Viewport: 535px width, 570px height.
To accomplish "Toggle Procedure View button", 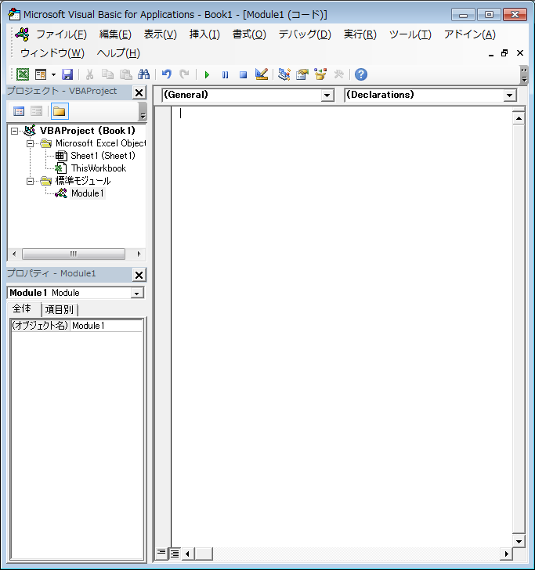I will click(x=161, y=554).
